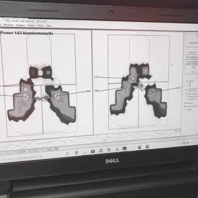Open the Printer menu item
This screenshot has width=198, height=198.
[x=31, y=25]
